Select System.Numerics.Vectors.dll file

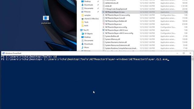click(x=116, y=42)
